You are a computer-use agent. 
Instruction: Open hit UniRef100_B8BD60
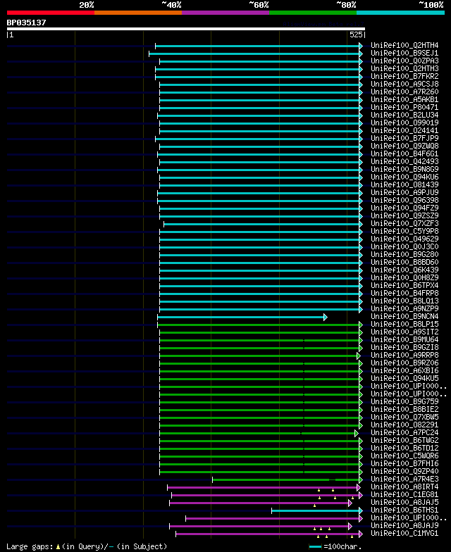pyautogui.click(x=404, y=262)
